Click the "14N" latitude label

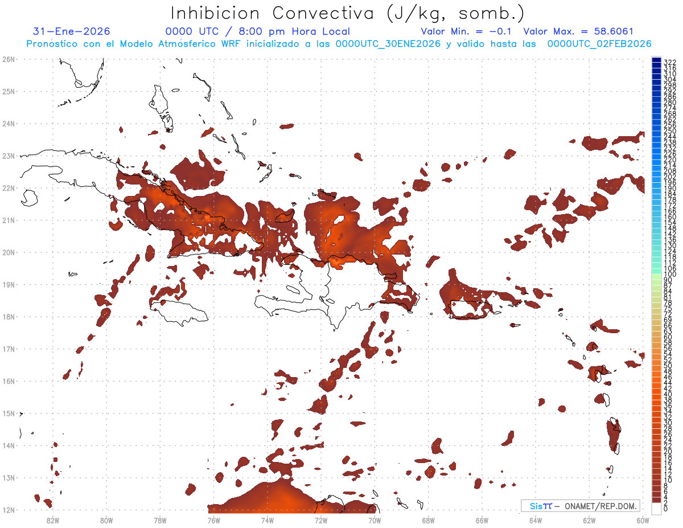pos(8,445)
